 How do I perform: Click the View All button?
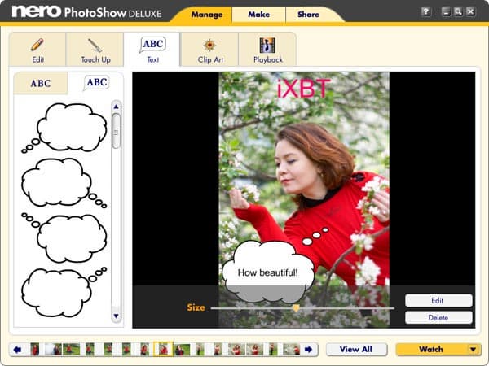(356, 350)
